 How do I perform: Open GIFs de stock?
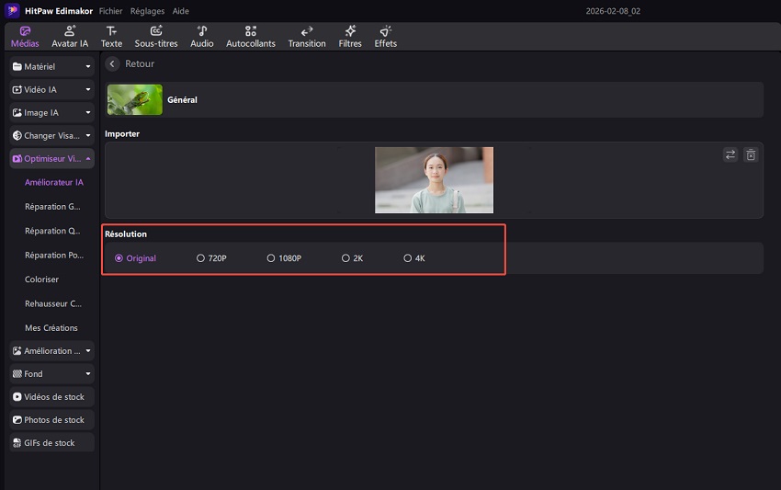(51, 442)
